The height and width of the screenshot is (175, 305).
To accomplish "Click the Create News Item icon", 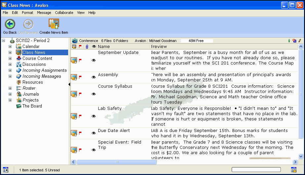I will tap(54, 24).
